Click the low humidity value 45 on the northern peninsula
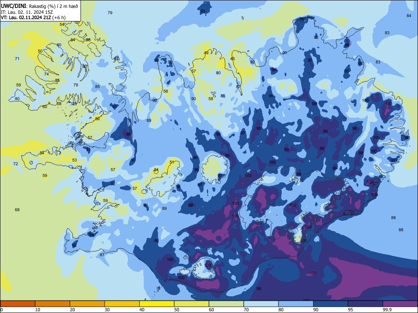418x313 pixels. (232, 59)
